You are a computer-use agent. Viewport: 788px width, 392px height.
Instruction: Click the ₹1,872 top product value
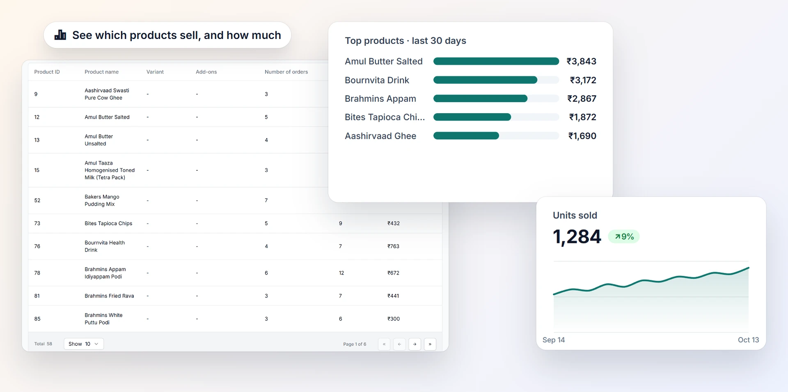(x=582, y=117)
